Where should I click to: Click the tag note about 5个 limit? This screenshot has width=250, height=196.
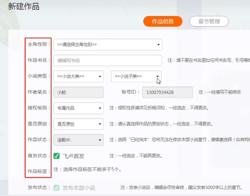point(87,169)
